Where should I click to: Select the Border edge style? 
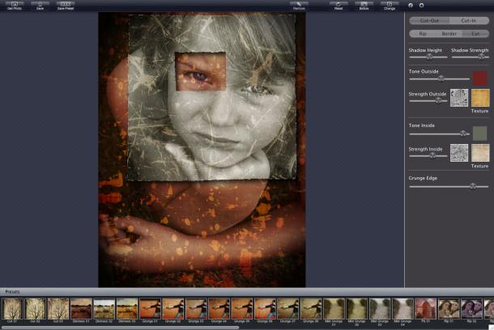(x=449, y=34)
